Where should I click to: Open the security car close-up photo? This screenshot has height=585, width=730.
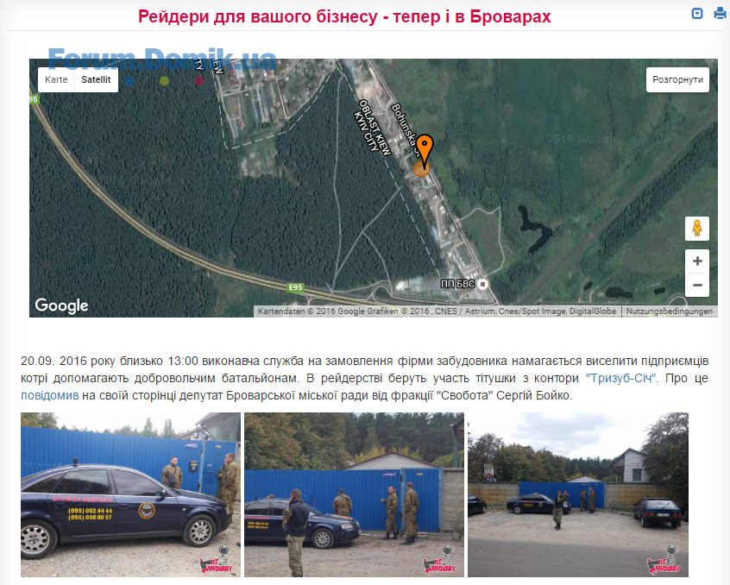pos(131,494)
